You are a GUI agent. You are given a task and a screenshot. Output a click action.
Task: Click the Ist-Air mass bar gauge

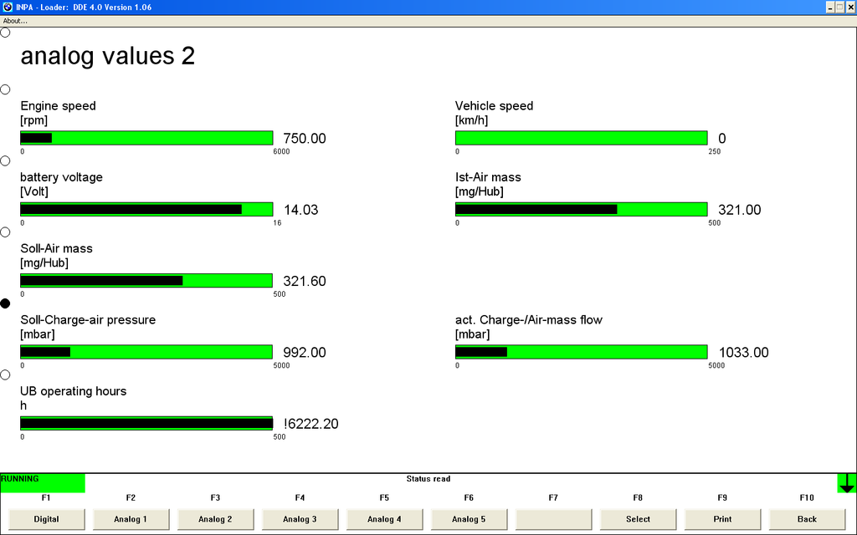[x=581, y=210]
